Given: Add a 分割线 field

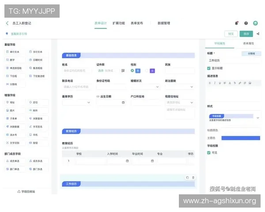Looking at the screenshot, I should pos(15,84).
